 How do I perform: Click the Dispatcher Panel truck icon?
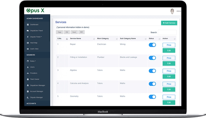click(28, 31)
